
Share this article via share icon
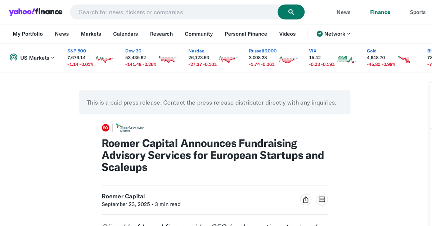pos(306,200)
